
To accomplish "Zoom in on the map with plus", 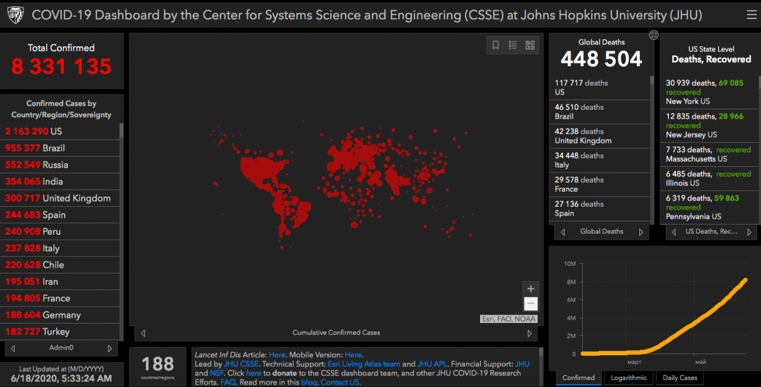I will click(x=531, y=289).
